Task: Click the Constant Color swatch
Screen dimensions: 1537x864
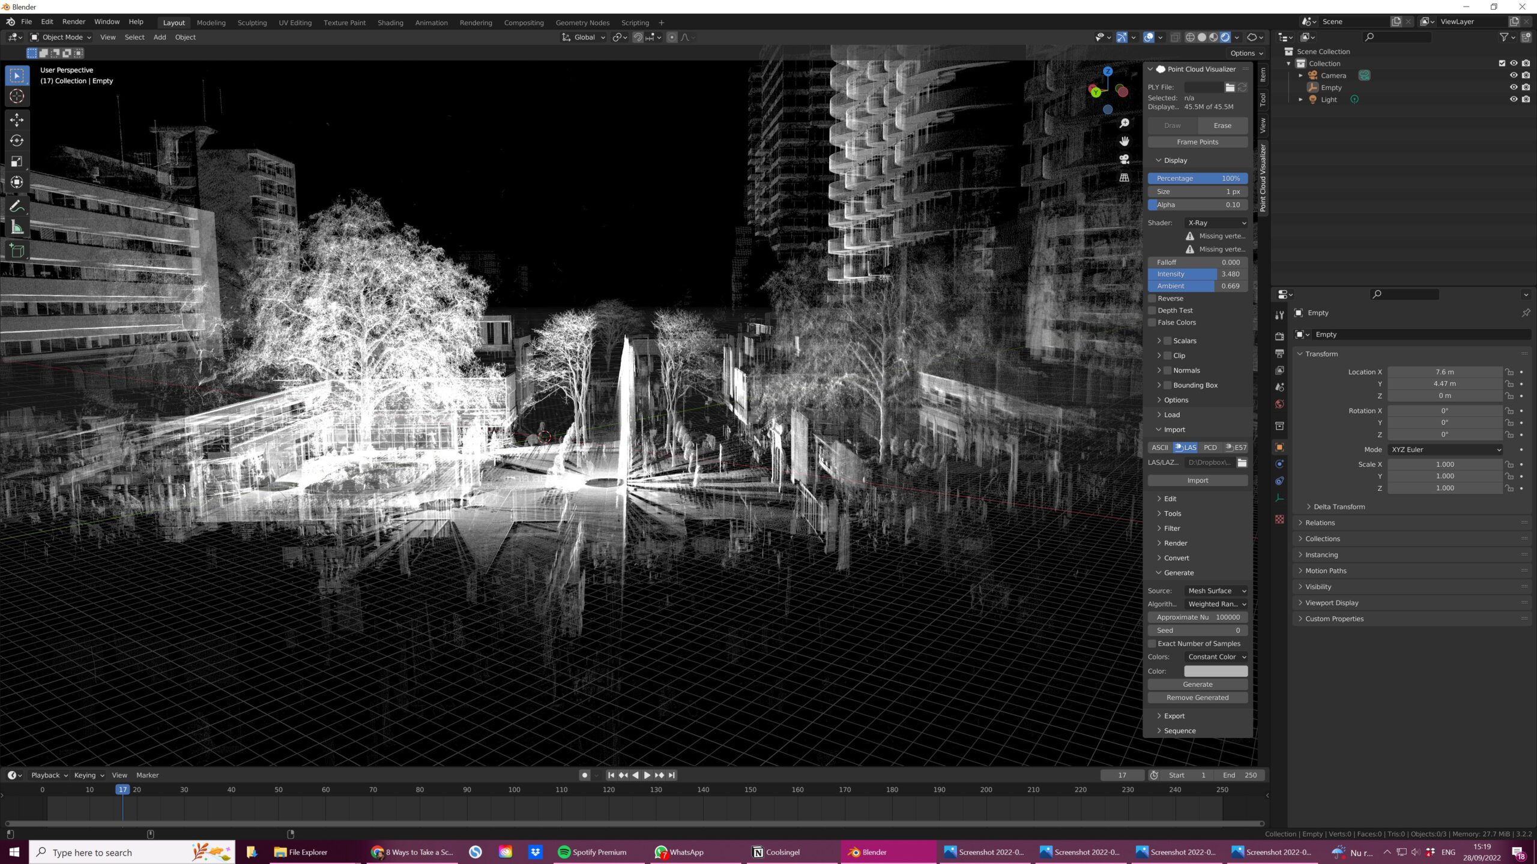Action: (x=1216, y=671)
